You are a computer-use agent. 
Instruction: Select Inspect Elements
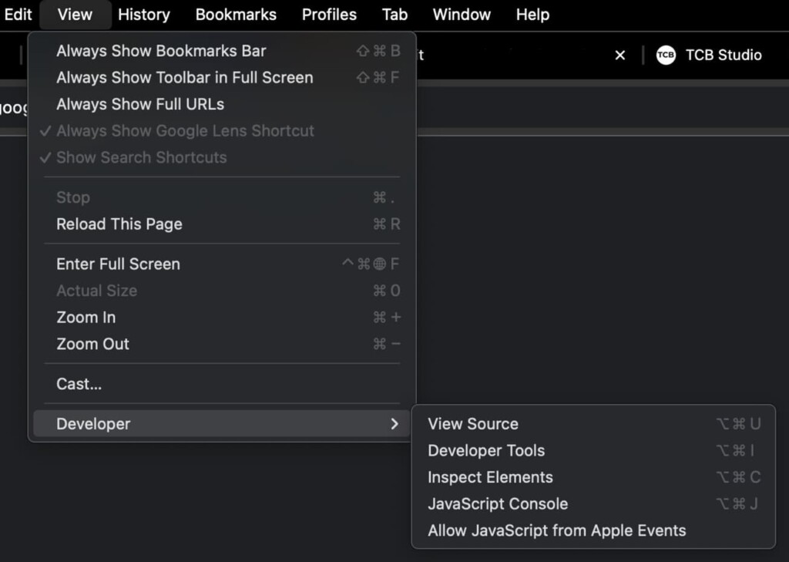[x=490, y=477]
